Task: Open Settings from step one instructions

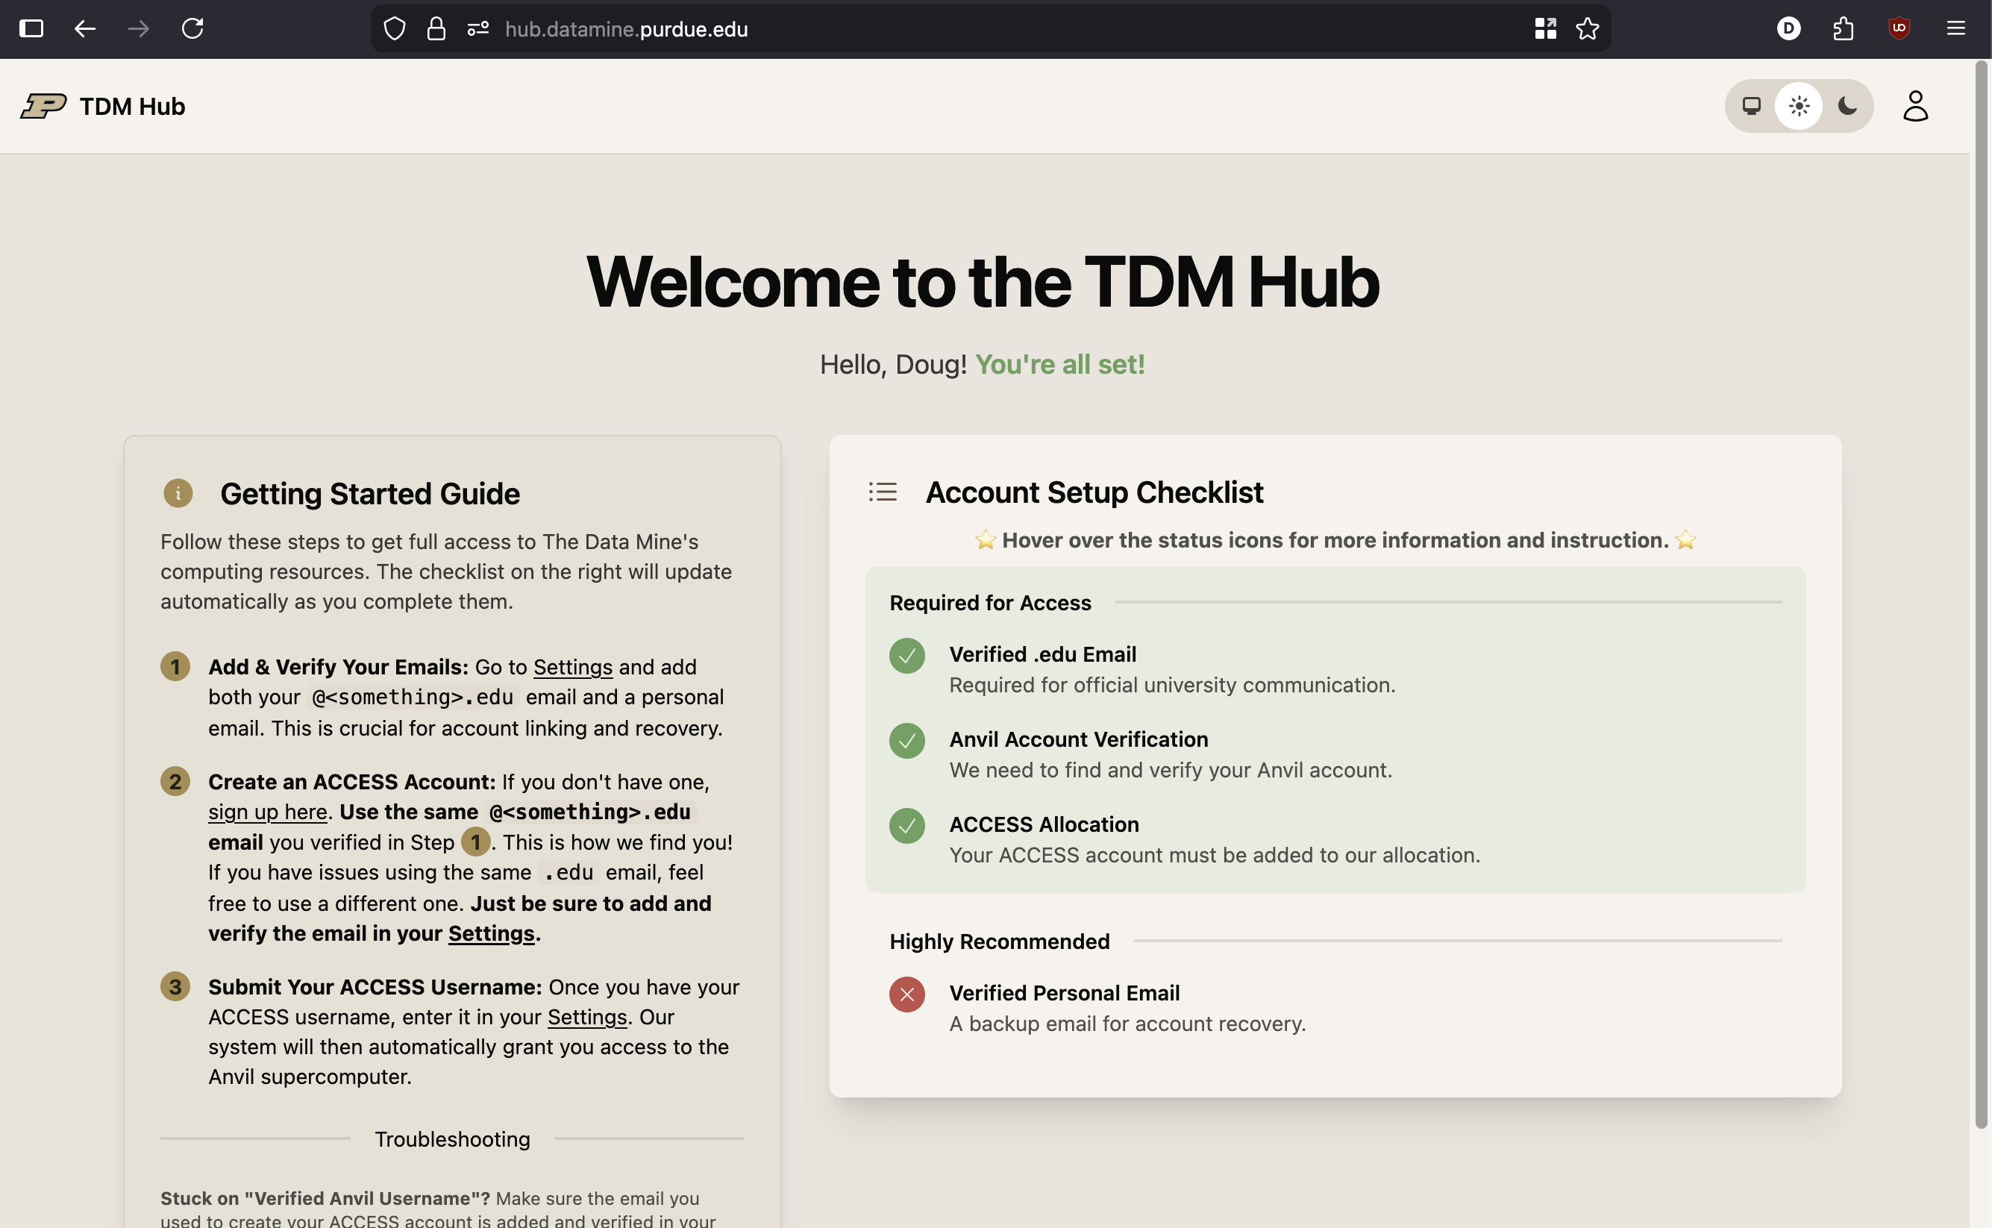Action: (572, 667)
